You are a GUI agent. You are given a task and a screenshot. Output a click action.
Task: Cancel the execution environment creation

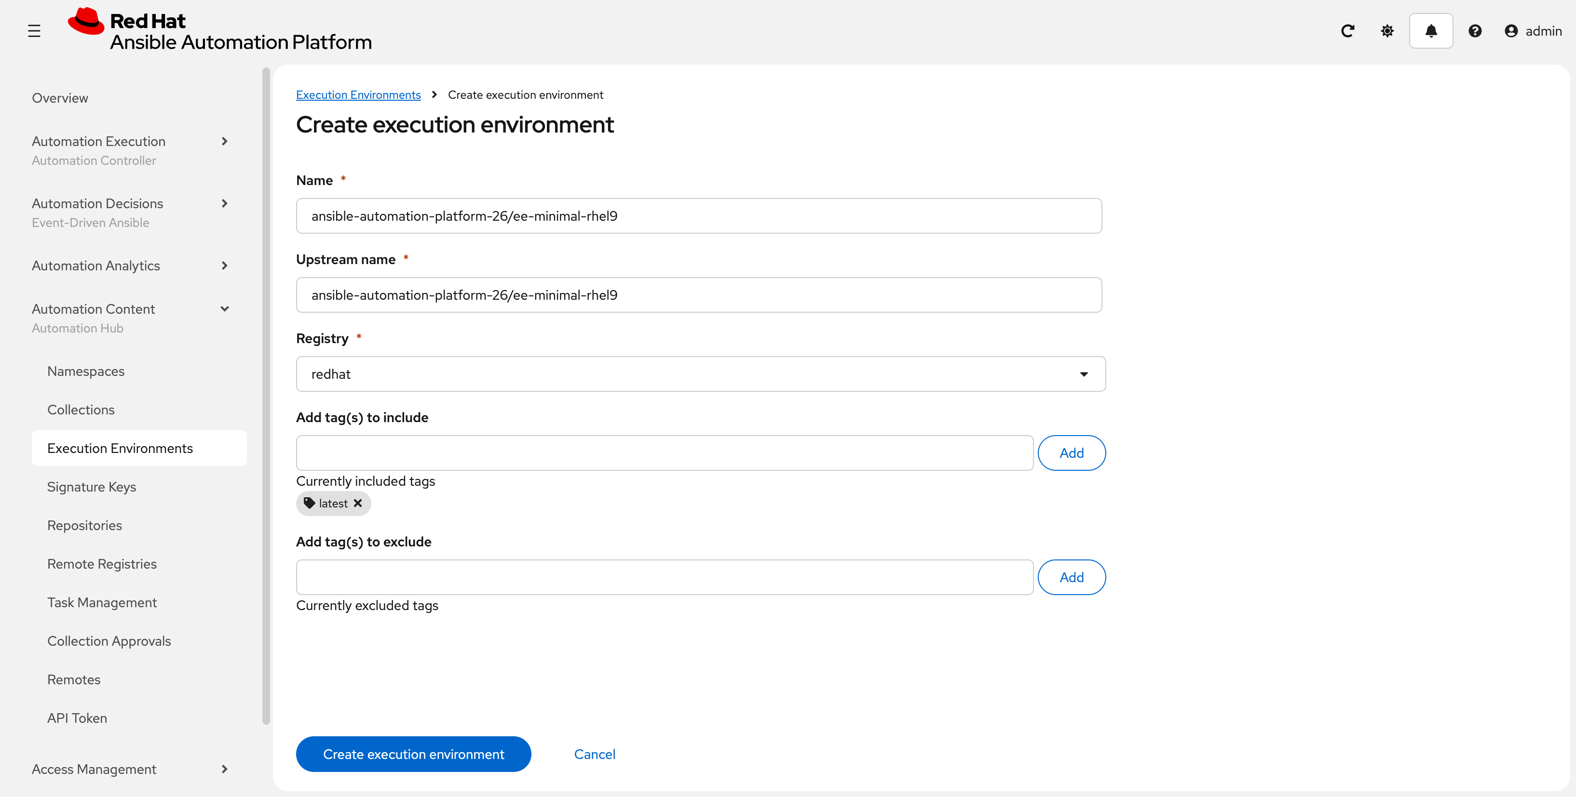tap(594, 754)
